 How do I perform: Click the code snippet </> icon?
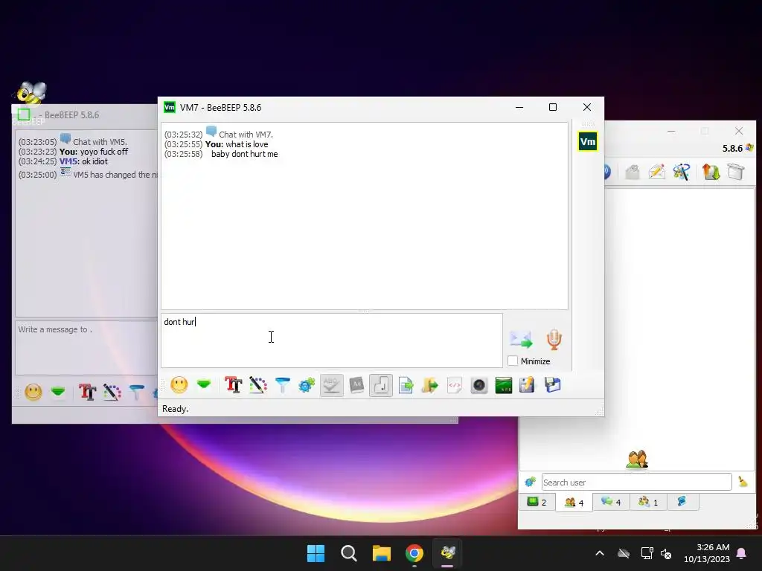tap(455, 385)
